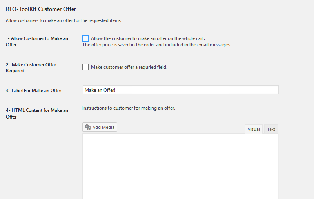
Task: Tick the customer offer required field checkbox
Action: click(x=85, y=67)
